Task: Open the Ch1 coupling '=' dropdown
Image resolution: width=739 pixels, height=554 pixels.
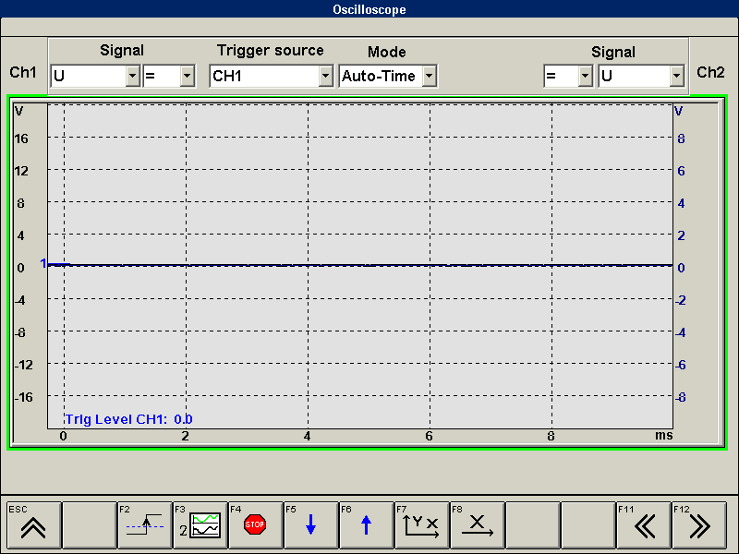Action: pyautogui.click(x=188, y=76)
